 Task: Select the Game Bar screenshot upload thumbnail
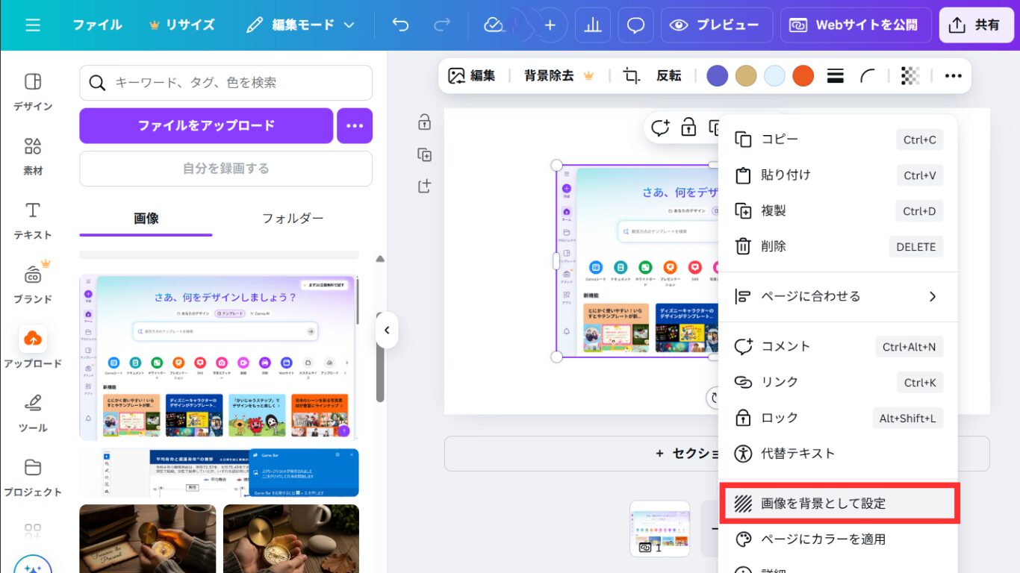tap(219, 472)
